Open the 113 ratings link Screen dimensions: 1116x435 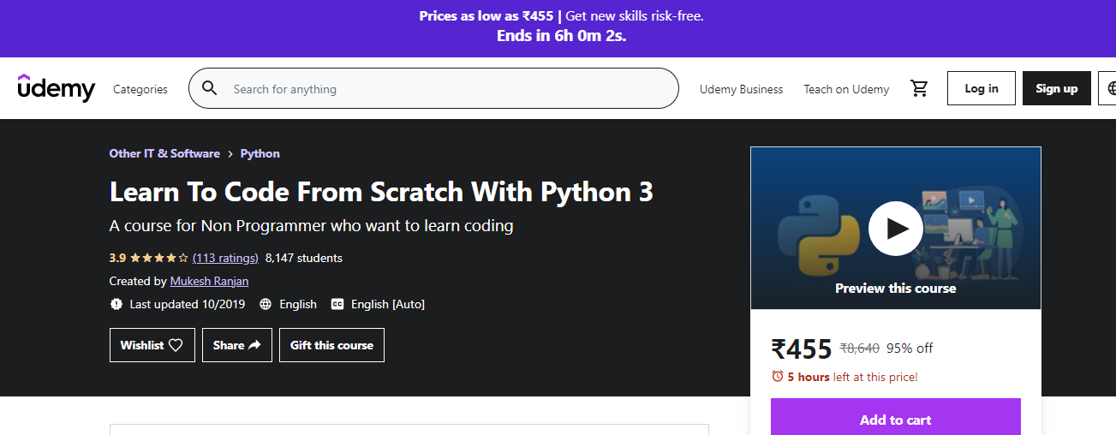click(x=225, y=258)
